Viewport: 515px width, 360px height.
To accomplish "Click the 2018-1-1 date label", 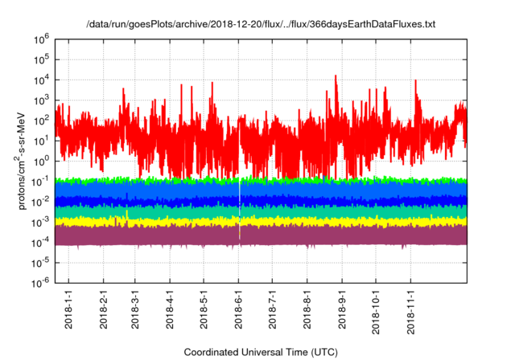I will (68, 309).
